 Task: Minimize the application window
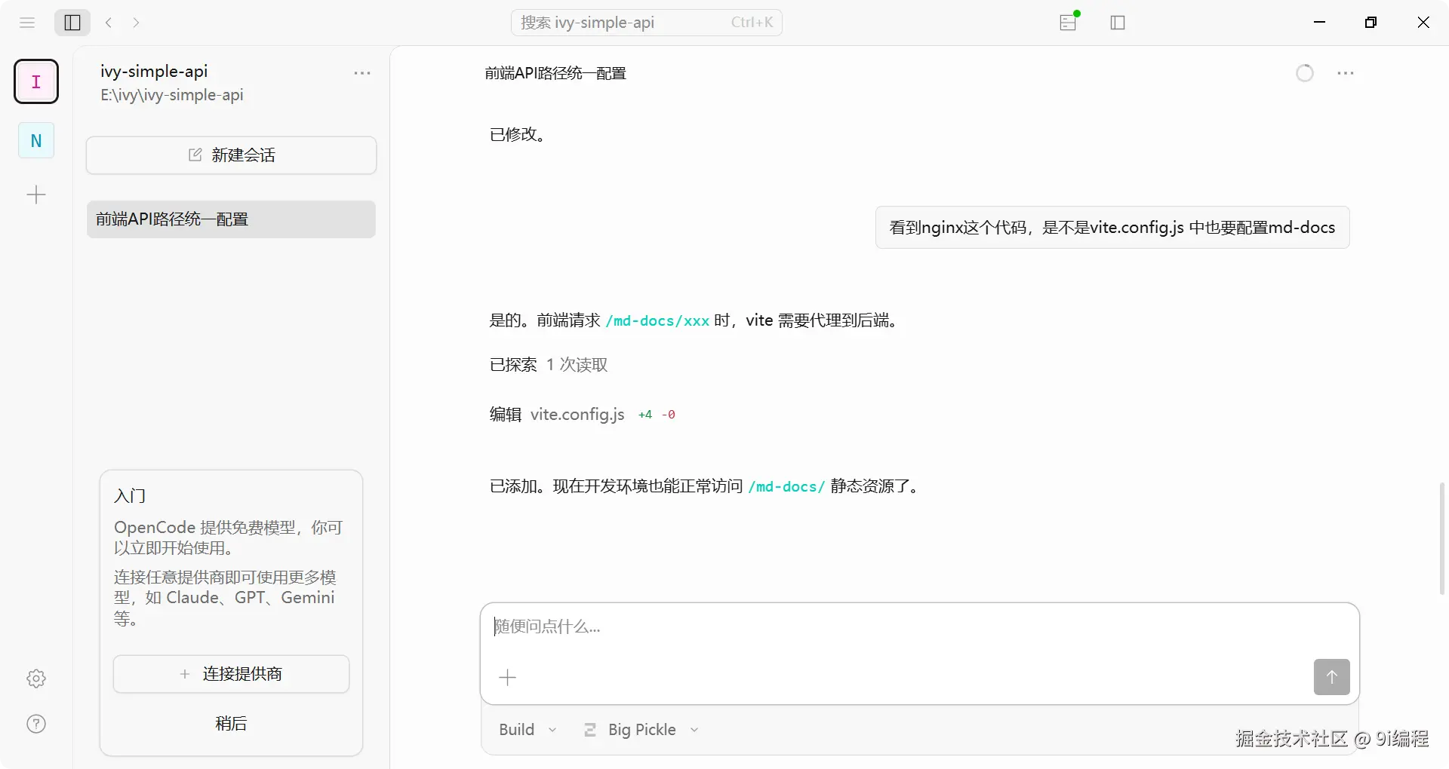(1320, 22)
